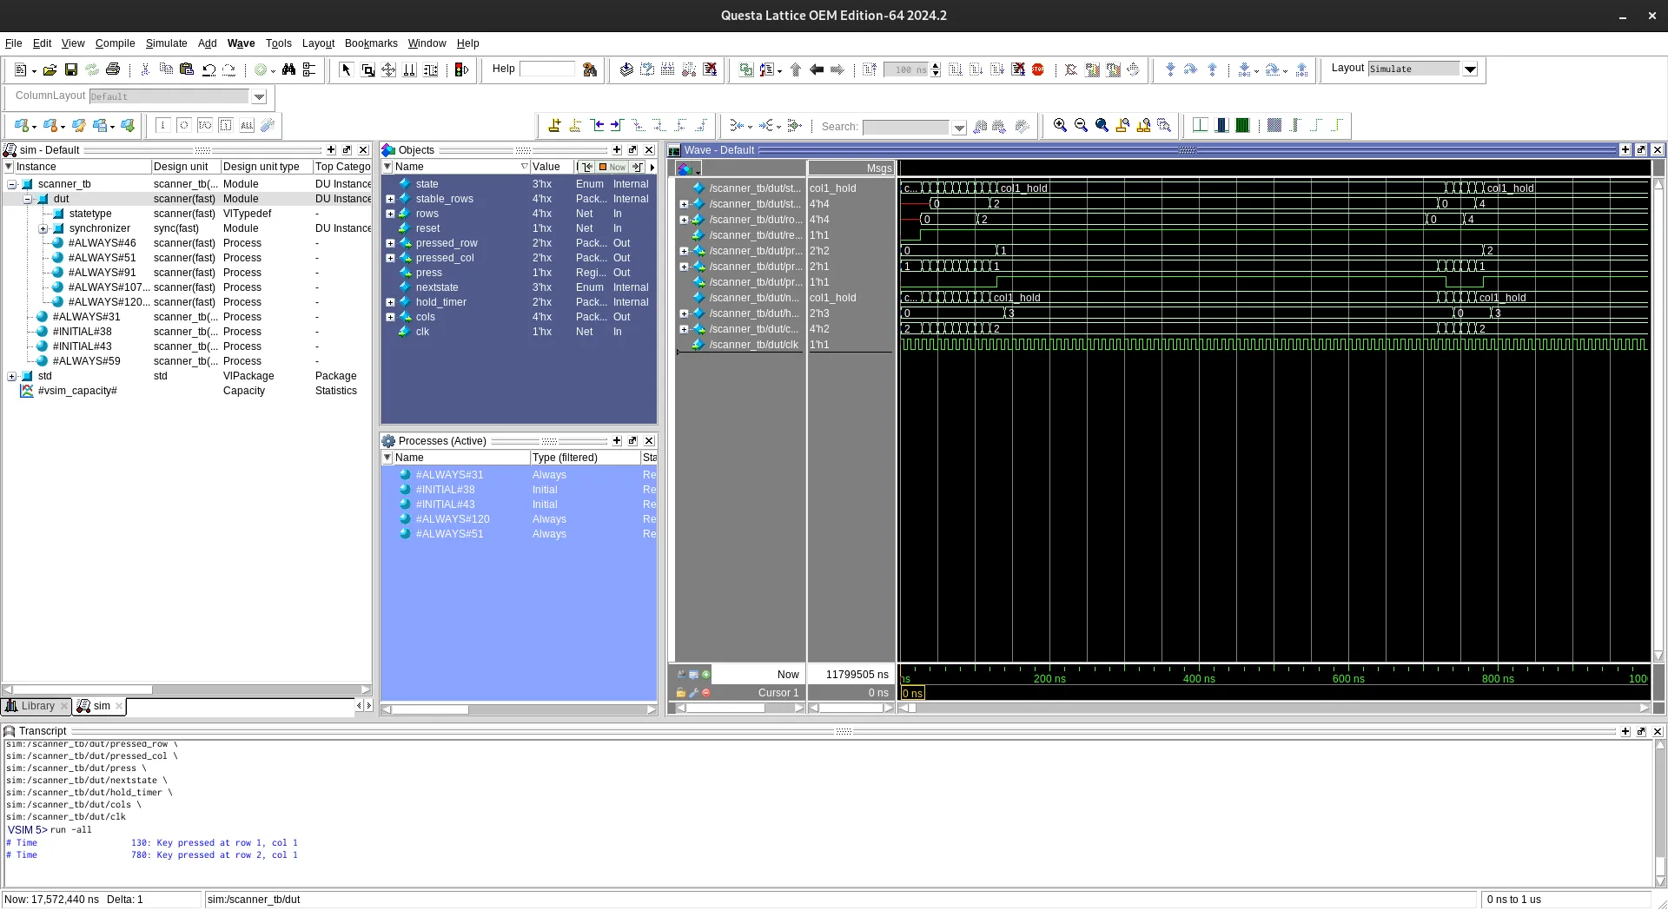
Task: Click in the Transcript VSIM command prompt
Action: coord(96,830)
